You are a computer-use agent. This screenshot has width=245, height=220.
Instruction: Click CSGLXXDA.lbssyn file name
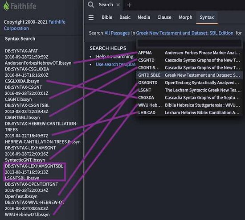[x=22, y=81]
